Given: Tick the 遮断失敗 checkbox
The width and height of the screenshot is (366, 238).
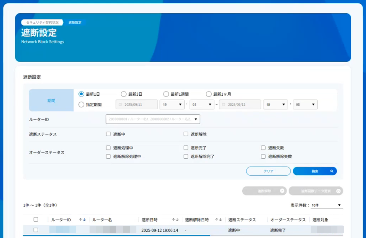Looking at the screenshot, I should click(x=263, y=148).
